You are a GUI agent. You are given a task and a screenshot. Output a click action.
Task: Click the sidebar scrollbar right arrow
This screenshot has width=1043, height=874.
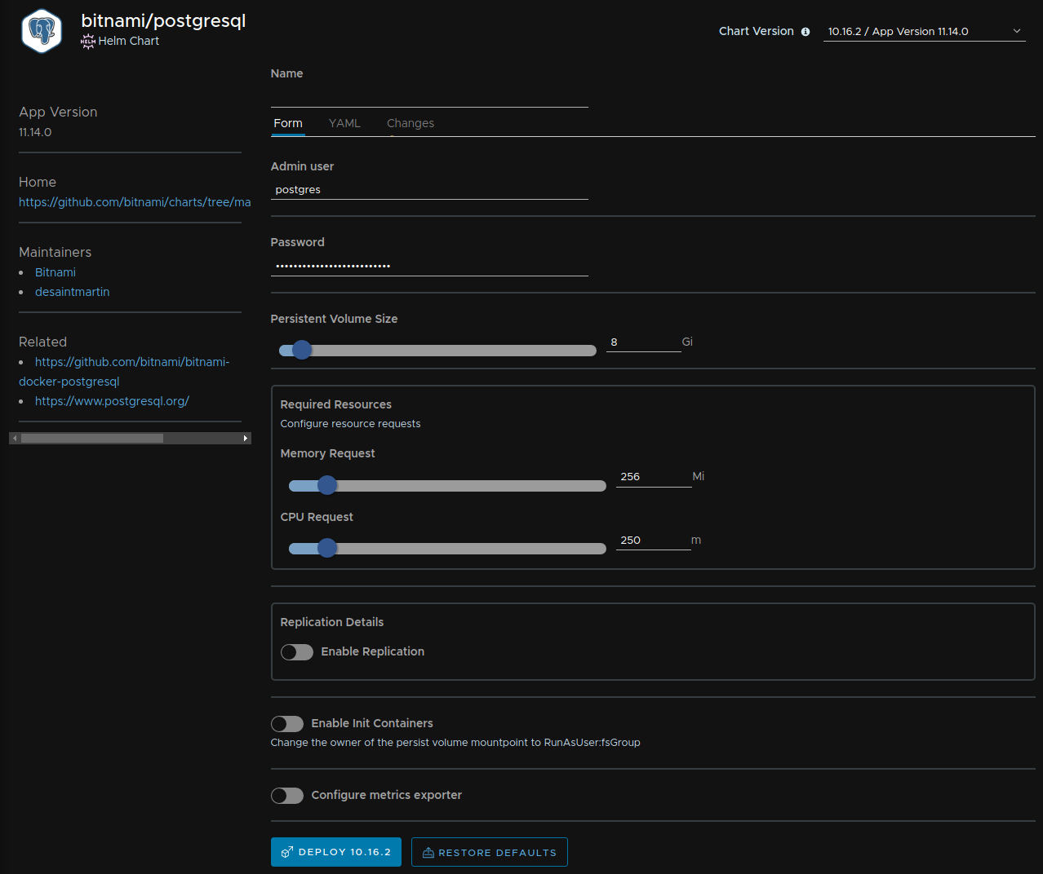click(246, 439)
